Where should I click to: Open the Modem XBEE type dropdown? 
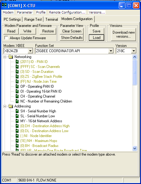click(30, 51)
